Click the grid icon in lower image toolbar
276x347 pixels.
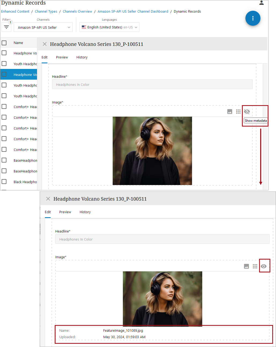(255, 266)
